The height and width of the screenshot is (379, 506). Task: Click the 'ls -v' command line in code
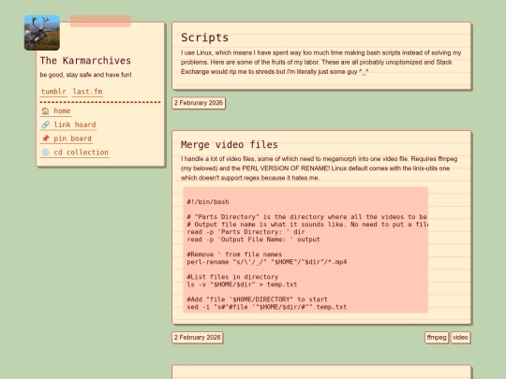pyautogui.click(x=242, y=284)
